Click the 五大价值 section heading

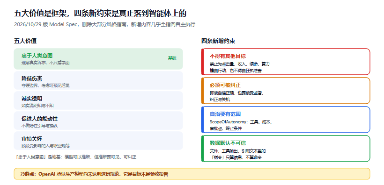click(x=25, y=41)
